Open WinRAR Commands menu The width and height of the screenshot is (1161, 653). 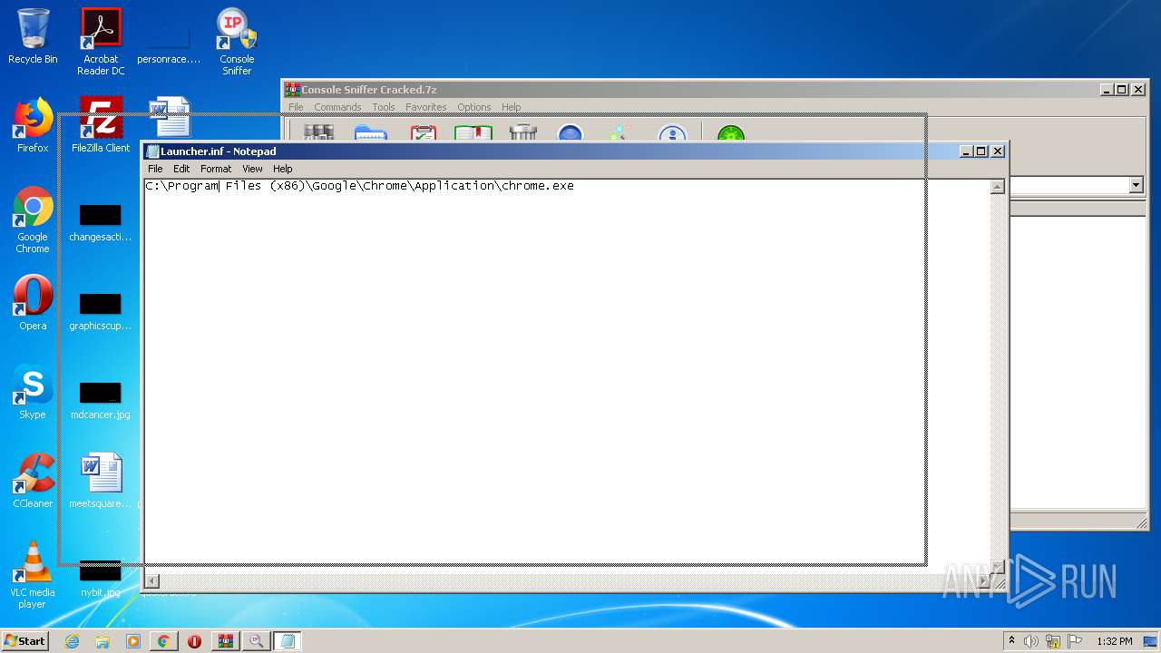tap(337, 107)
